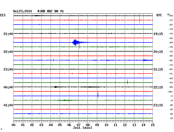Viewport: 174px width, 132px height.
Task: Click the DC value -3
Action: (171, 96)
